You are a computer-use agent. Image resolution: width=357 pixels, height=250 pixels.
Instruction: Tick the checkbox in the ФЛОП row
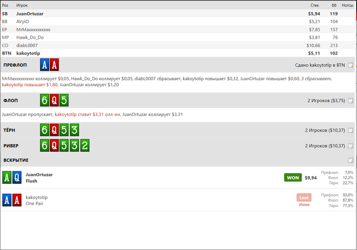[x=350, y=101]
